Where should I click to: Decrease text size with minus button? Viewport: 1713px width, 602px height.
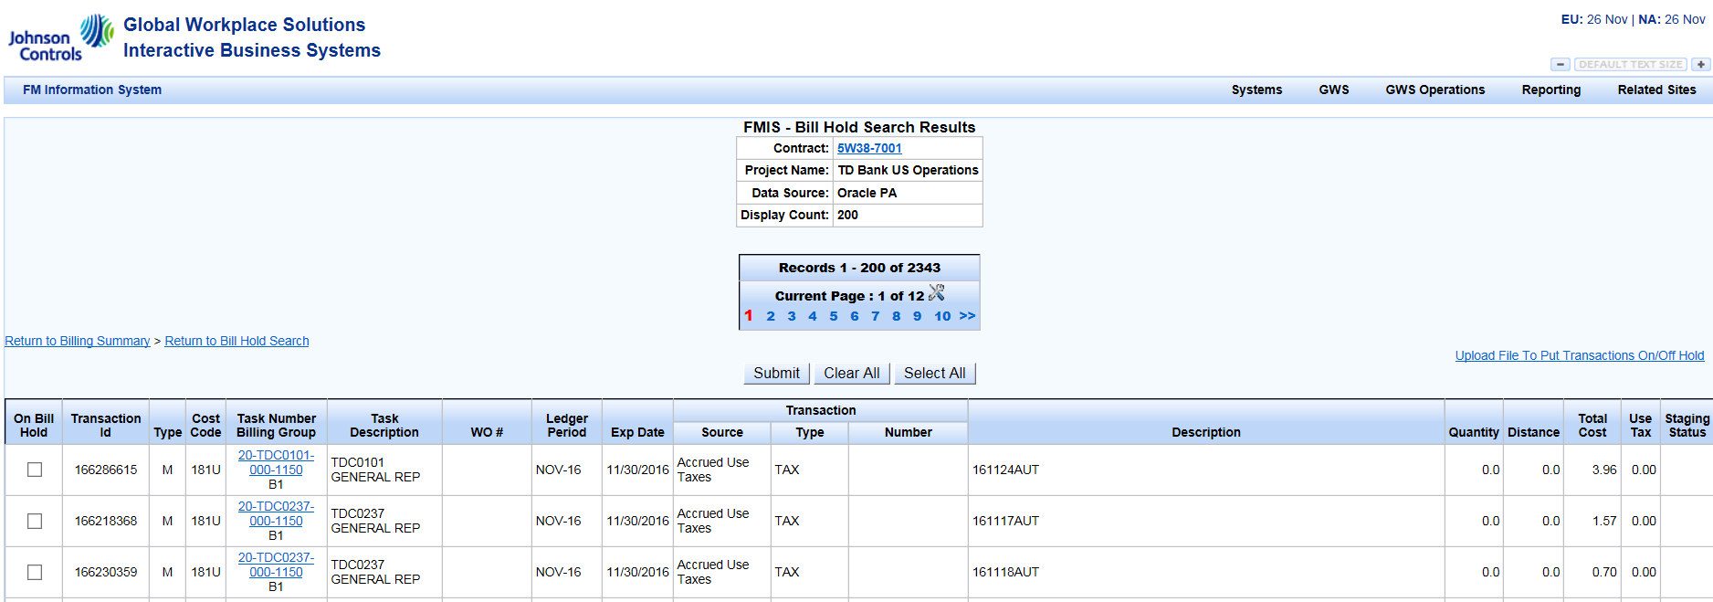coord(1561,65)
